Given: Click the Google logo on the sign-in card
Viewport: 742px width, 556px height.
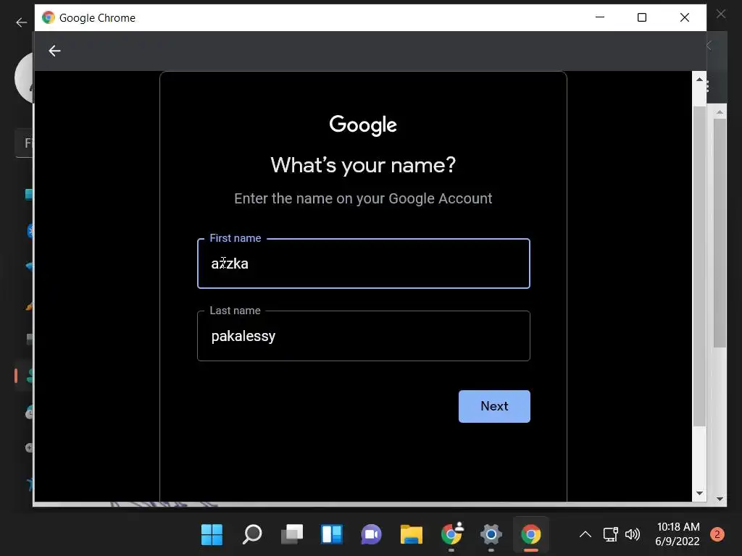Looking at the screenshot, I should 363,125.
